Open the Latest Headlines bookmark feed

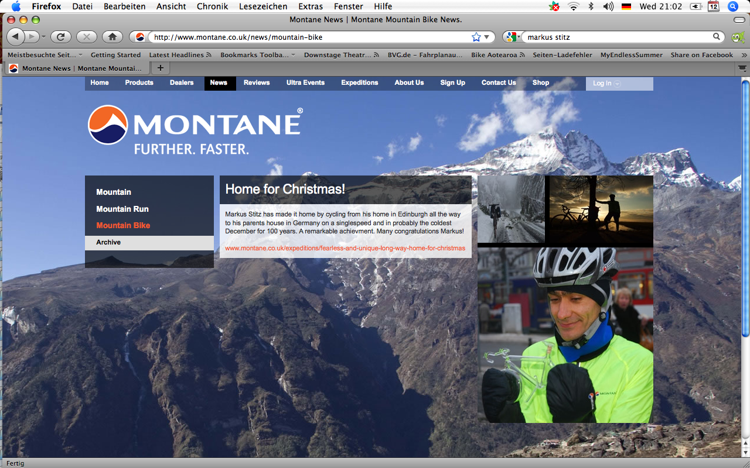(x=180, y=55)
